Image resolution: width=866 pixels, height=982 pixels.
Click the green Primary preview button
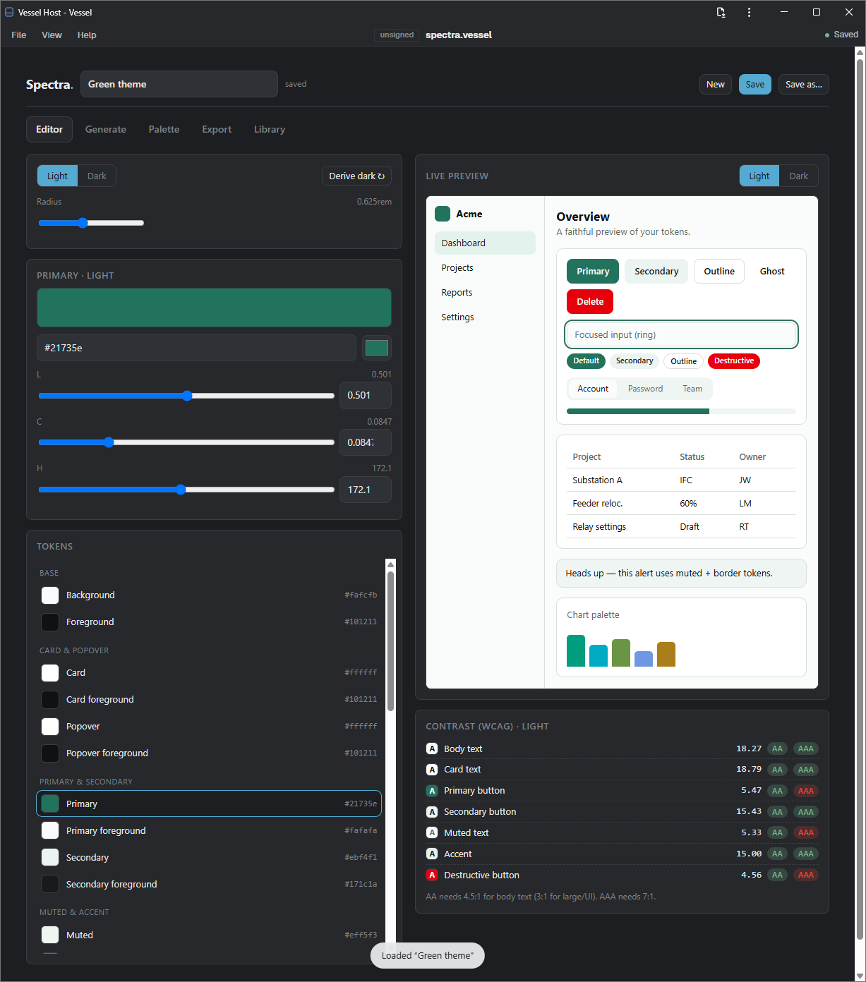pyautogui.click(x=593, y=271)
